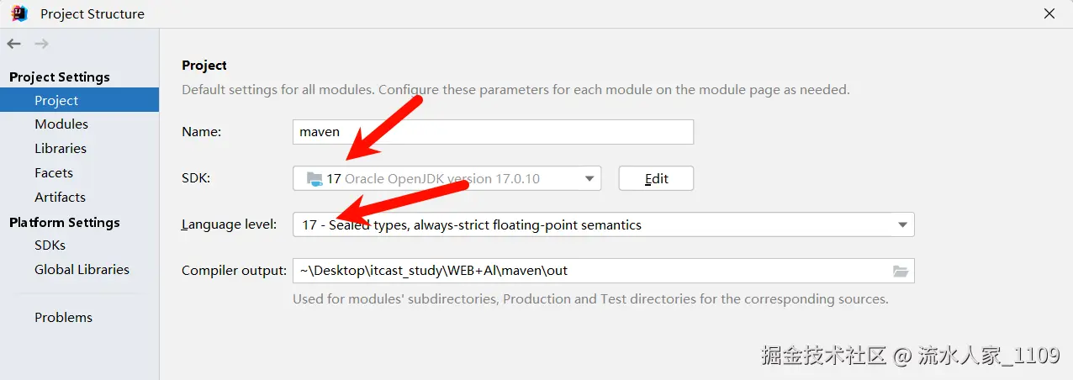Open the Modules settings page

pos(61,124)
